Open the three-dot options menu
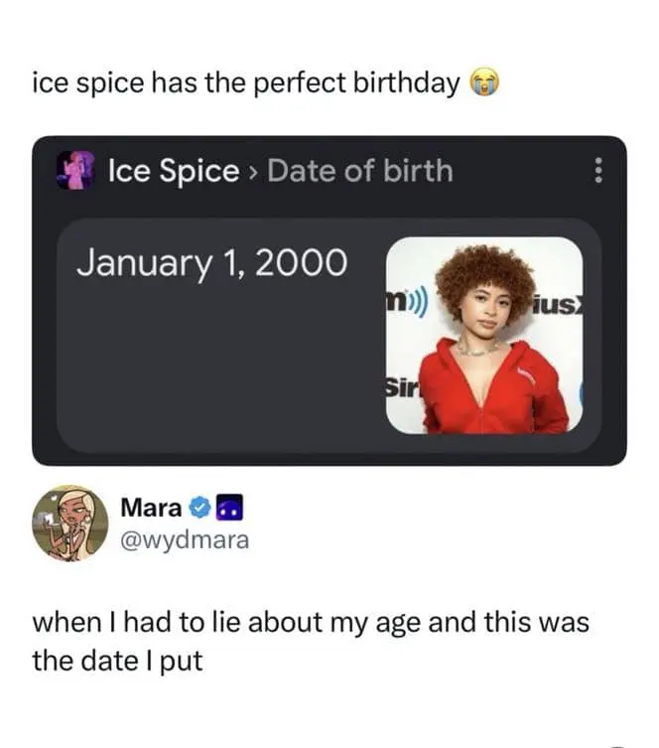This screenshot has width=659, height=748. 597,172
